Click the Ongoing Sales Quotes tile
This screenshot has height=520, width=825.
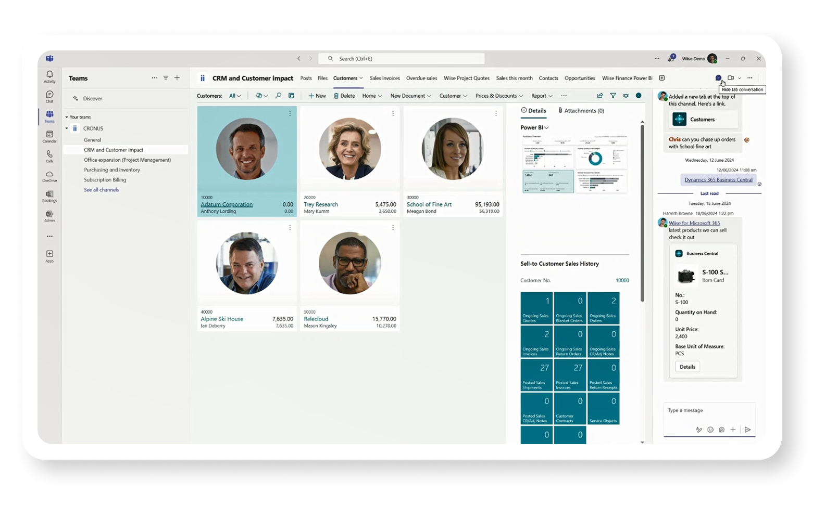pos(536,308)
